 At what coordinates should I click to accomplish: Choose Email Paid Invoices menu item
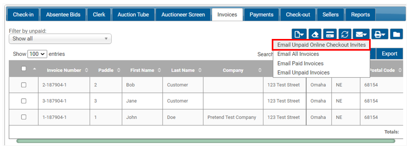coord(300,64)
